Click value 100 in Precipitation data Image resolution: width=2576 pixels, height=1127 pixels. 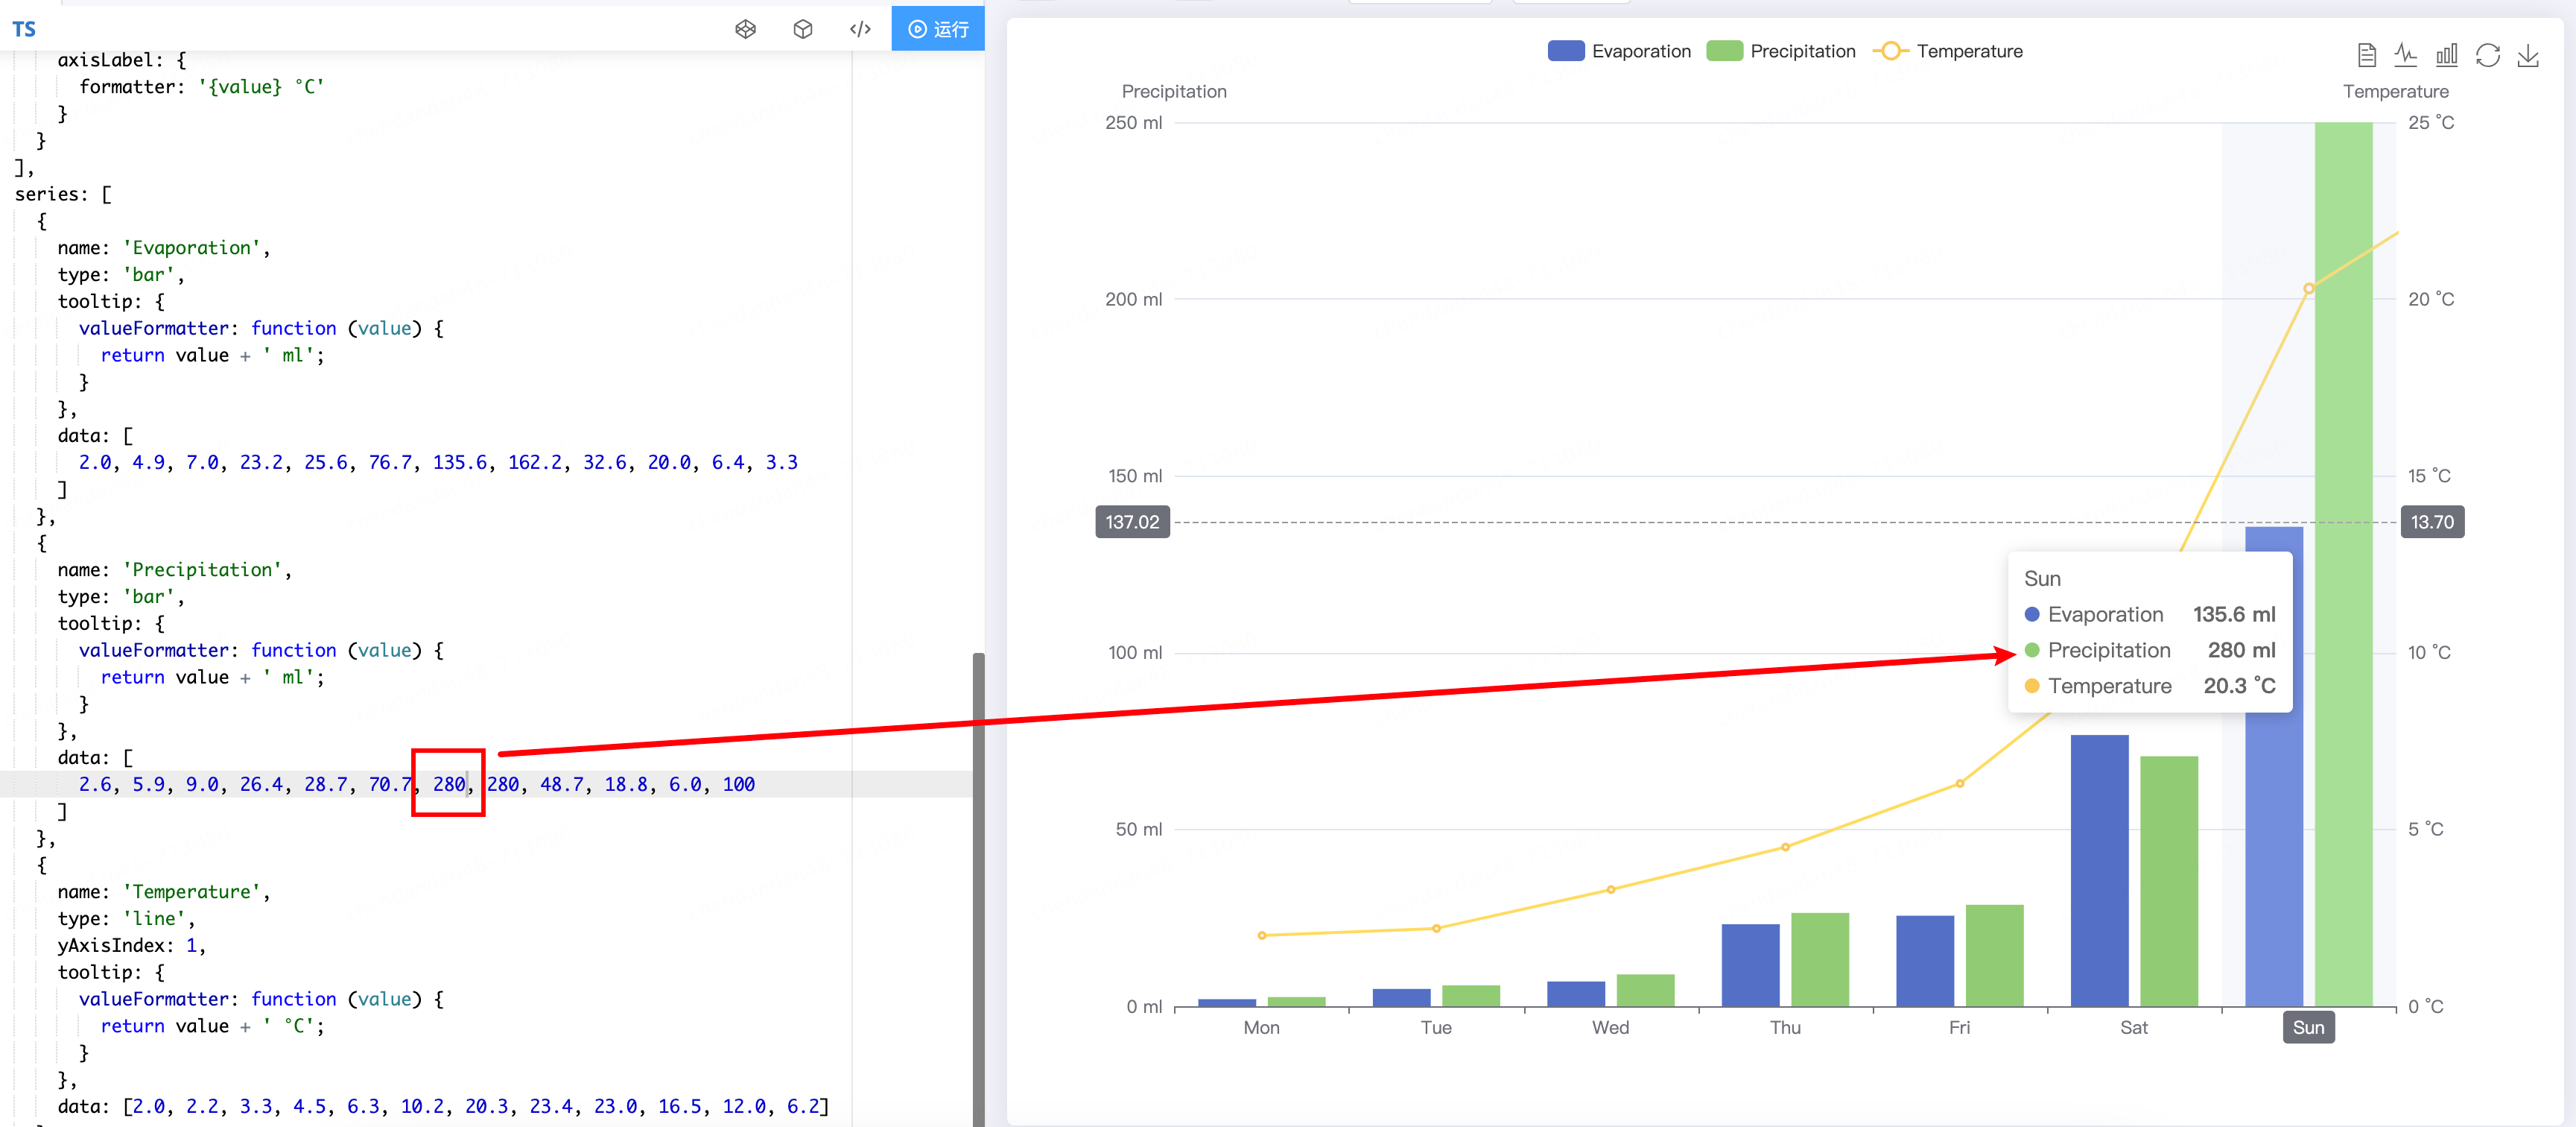[738, 785]
